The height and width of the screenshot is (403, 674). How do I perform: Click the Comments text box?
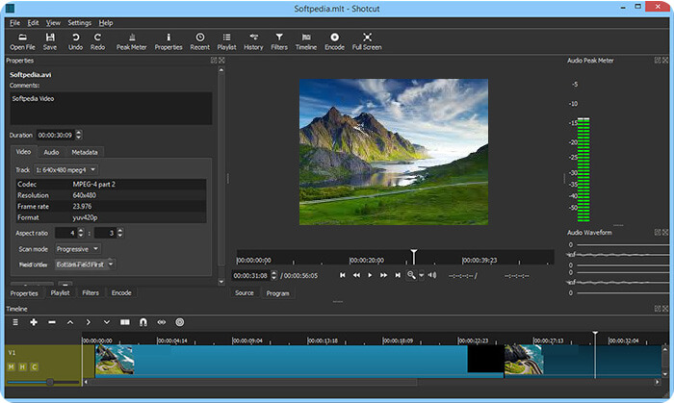coord(111,108)
